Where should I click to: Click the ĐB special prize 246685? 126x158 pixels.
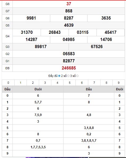tap(69, 68)
